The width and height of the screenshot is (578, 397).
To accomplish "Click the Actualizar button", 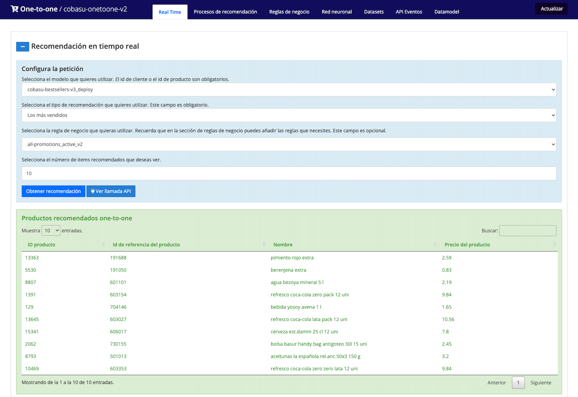I will point(551,9).
